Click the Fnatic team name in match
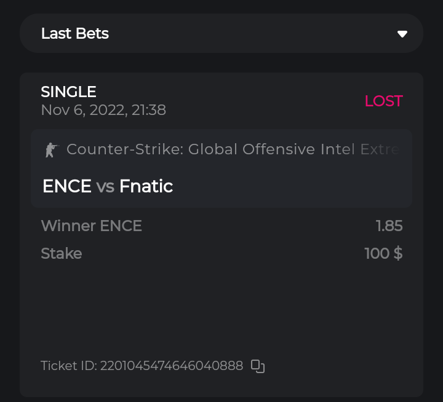This screenshot has width=443, height=402. coord(146,186)
